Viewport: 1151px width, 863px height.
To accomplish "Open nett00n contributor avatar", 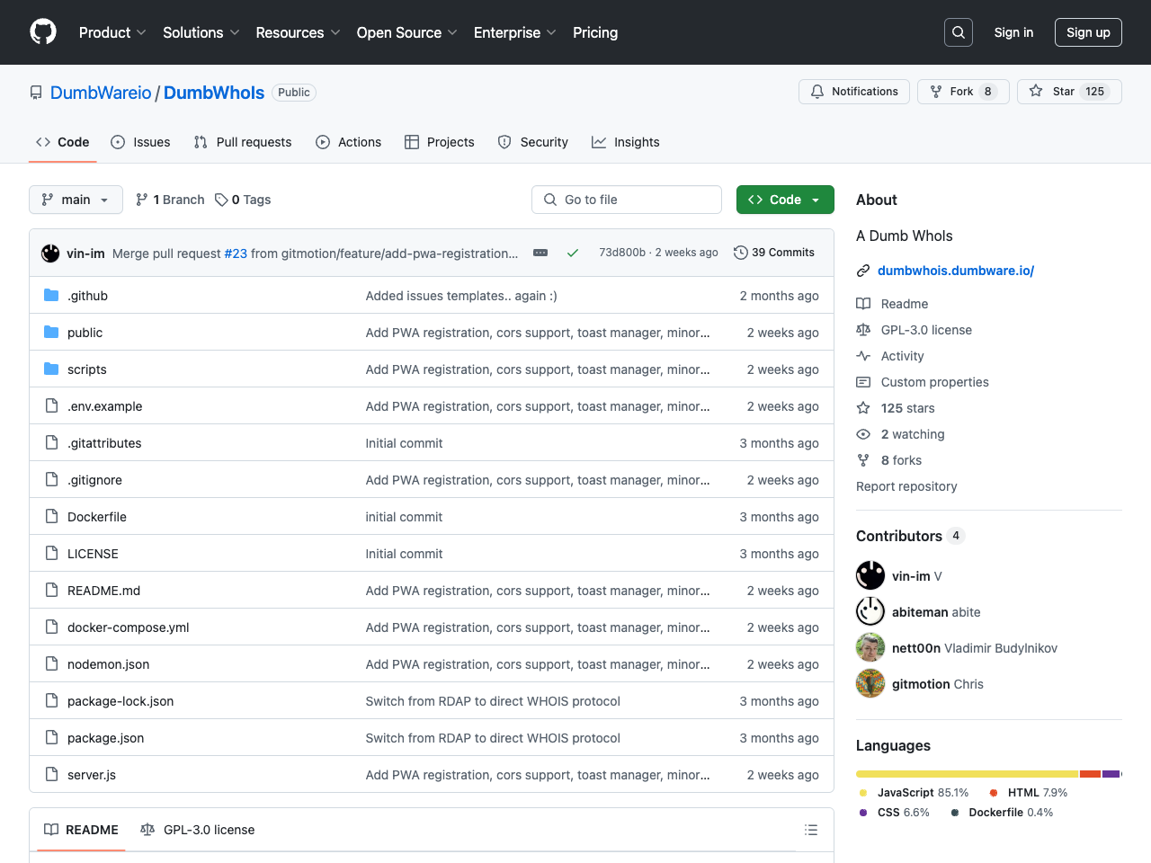I will (870, 647).
